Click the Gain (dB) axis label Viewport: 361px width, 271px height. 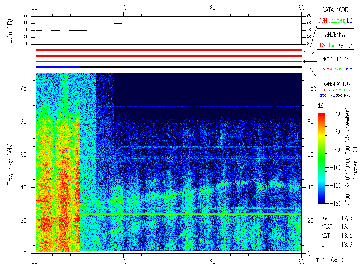click(10, 31)
